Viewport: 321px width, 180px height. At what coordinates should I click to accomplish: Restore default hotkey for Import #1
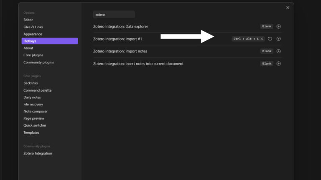[x=270, y=39]
